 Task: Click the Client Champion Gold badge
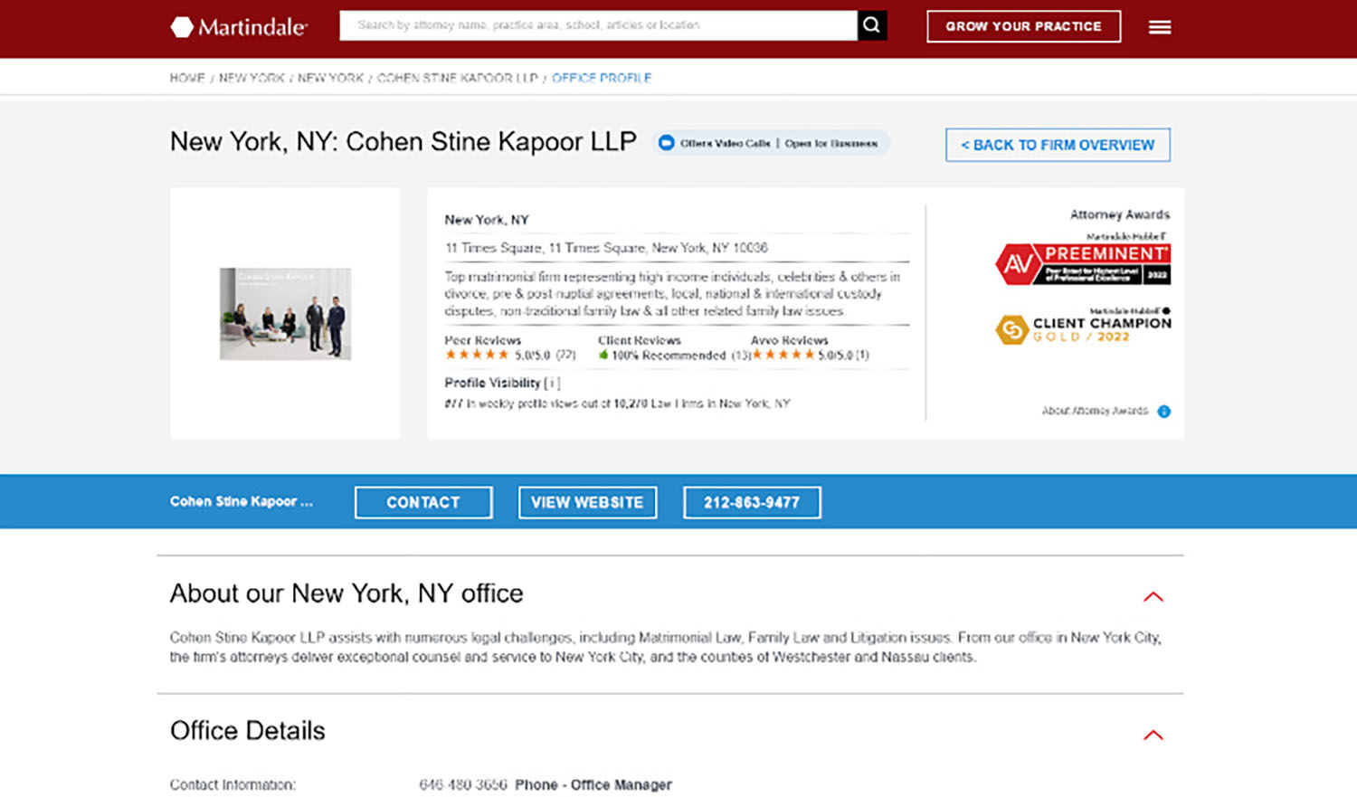tap(1082, 329)
